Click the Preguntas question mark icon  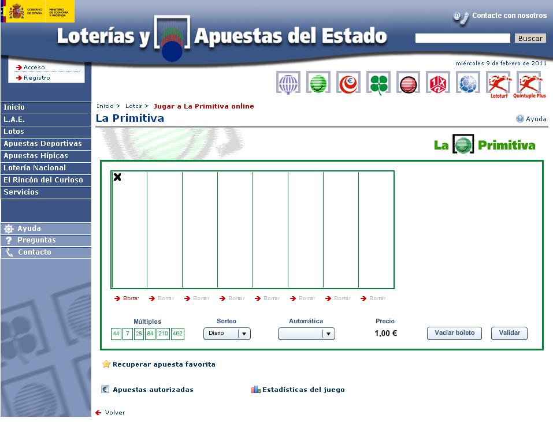click(9, 241)
